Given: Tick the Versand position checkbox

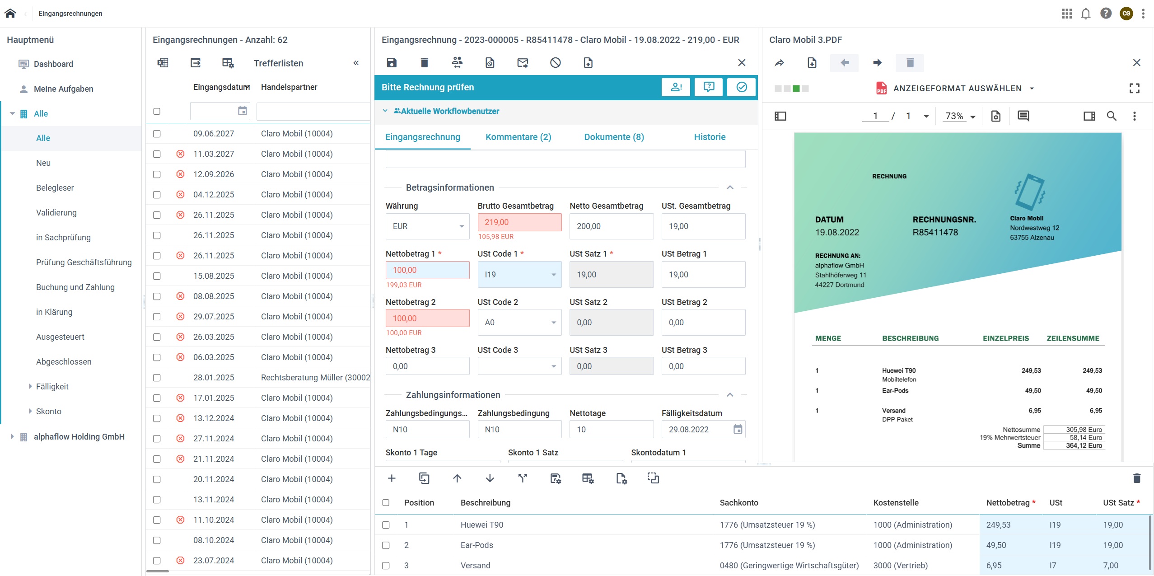Looking at the screenshot, I should [386, 566].
